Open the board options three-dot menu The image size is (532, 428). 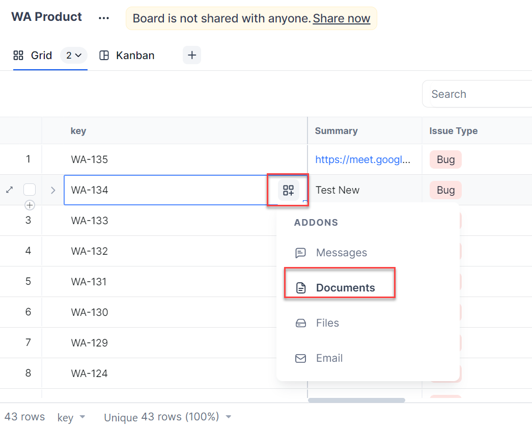click(x=104, y=18)
